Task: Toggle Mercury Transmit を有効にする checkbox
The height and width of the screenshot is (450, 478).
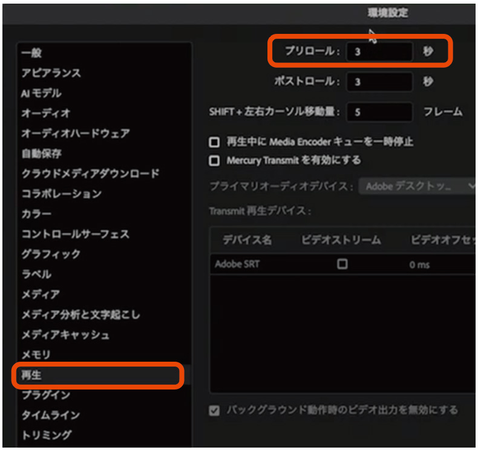Action: pos(214,161)
